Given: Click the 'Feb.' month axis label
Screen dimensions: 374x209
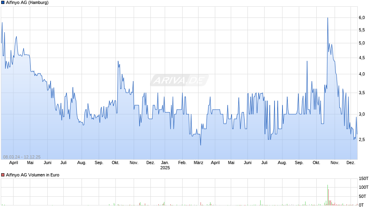Looking at the screenshot, I should [x=182, y=163].
